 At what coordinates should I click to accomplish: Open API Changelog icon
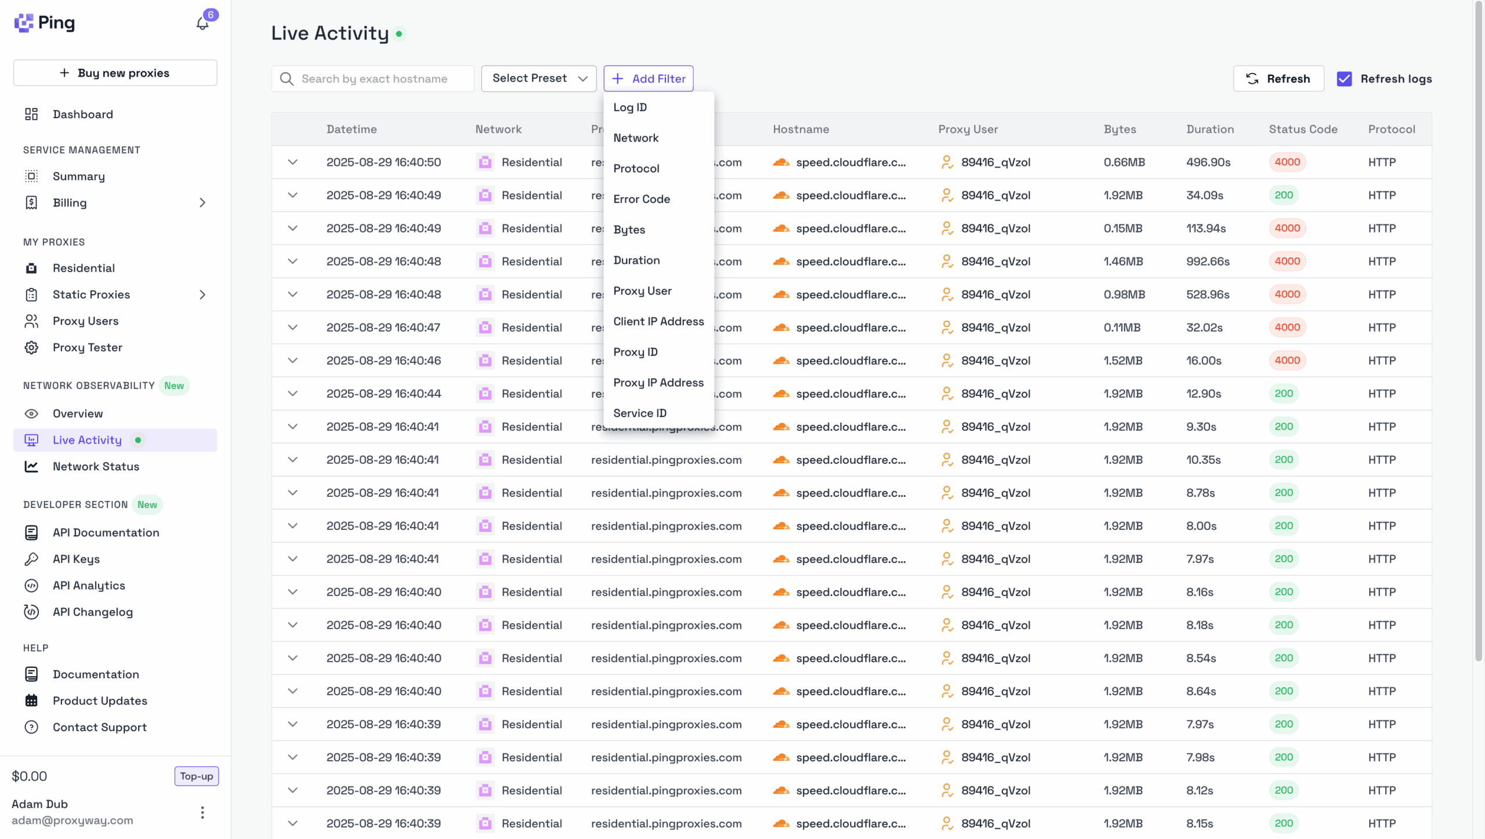(x=31, y=612)
